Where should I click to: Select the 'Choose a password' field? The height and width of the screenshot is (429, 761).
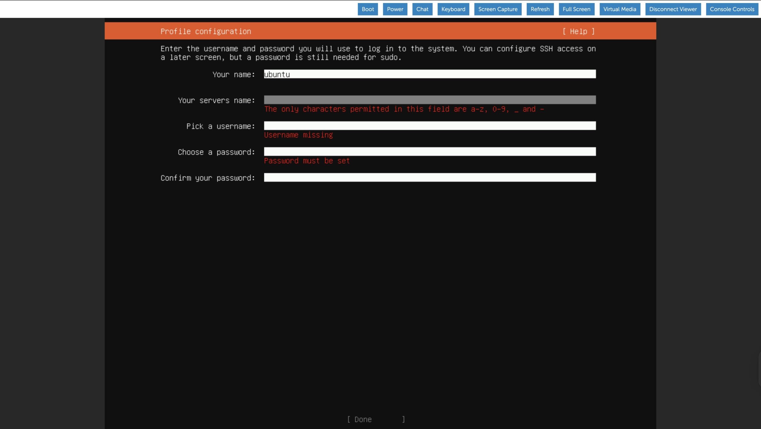430,152
